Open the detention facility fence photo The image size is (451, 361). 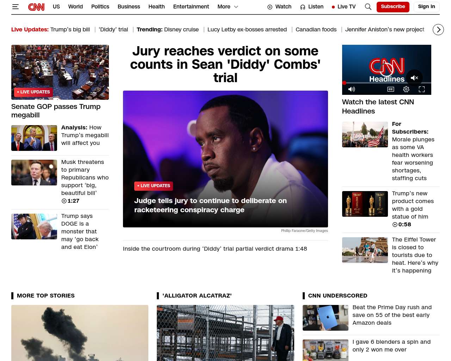tap(225, 333)
